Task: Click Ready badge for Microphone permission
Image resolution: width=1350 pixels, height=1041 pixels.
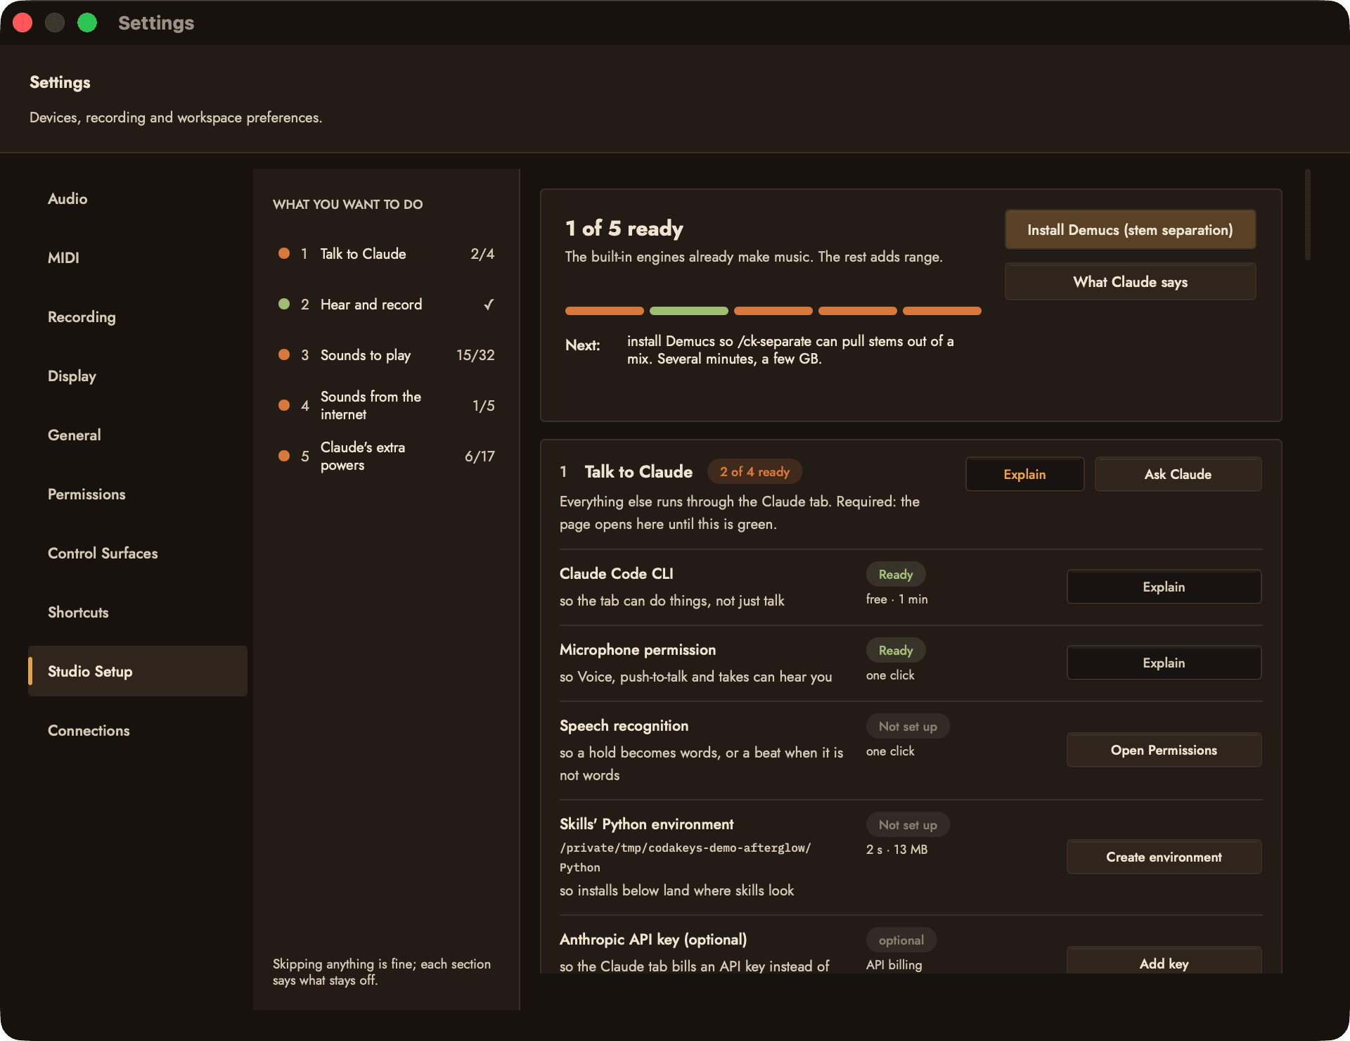Action: (x=896, y=650)
